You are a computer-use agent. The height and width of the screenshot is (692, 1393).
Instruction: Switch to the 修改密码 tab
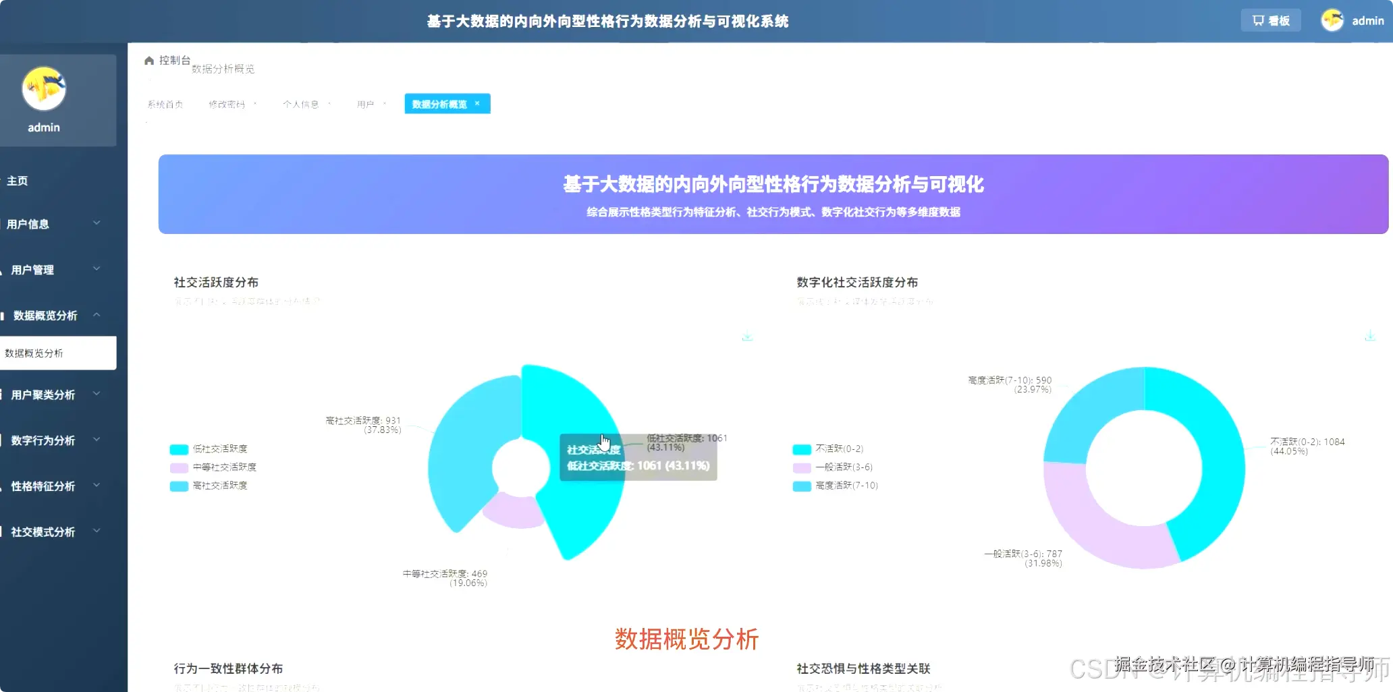point(227,105)
